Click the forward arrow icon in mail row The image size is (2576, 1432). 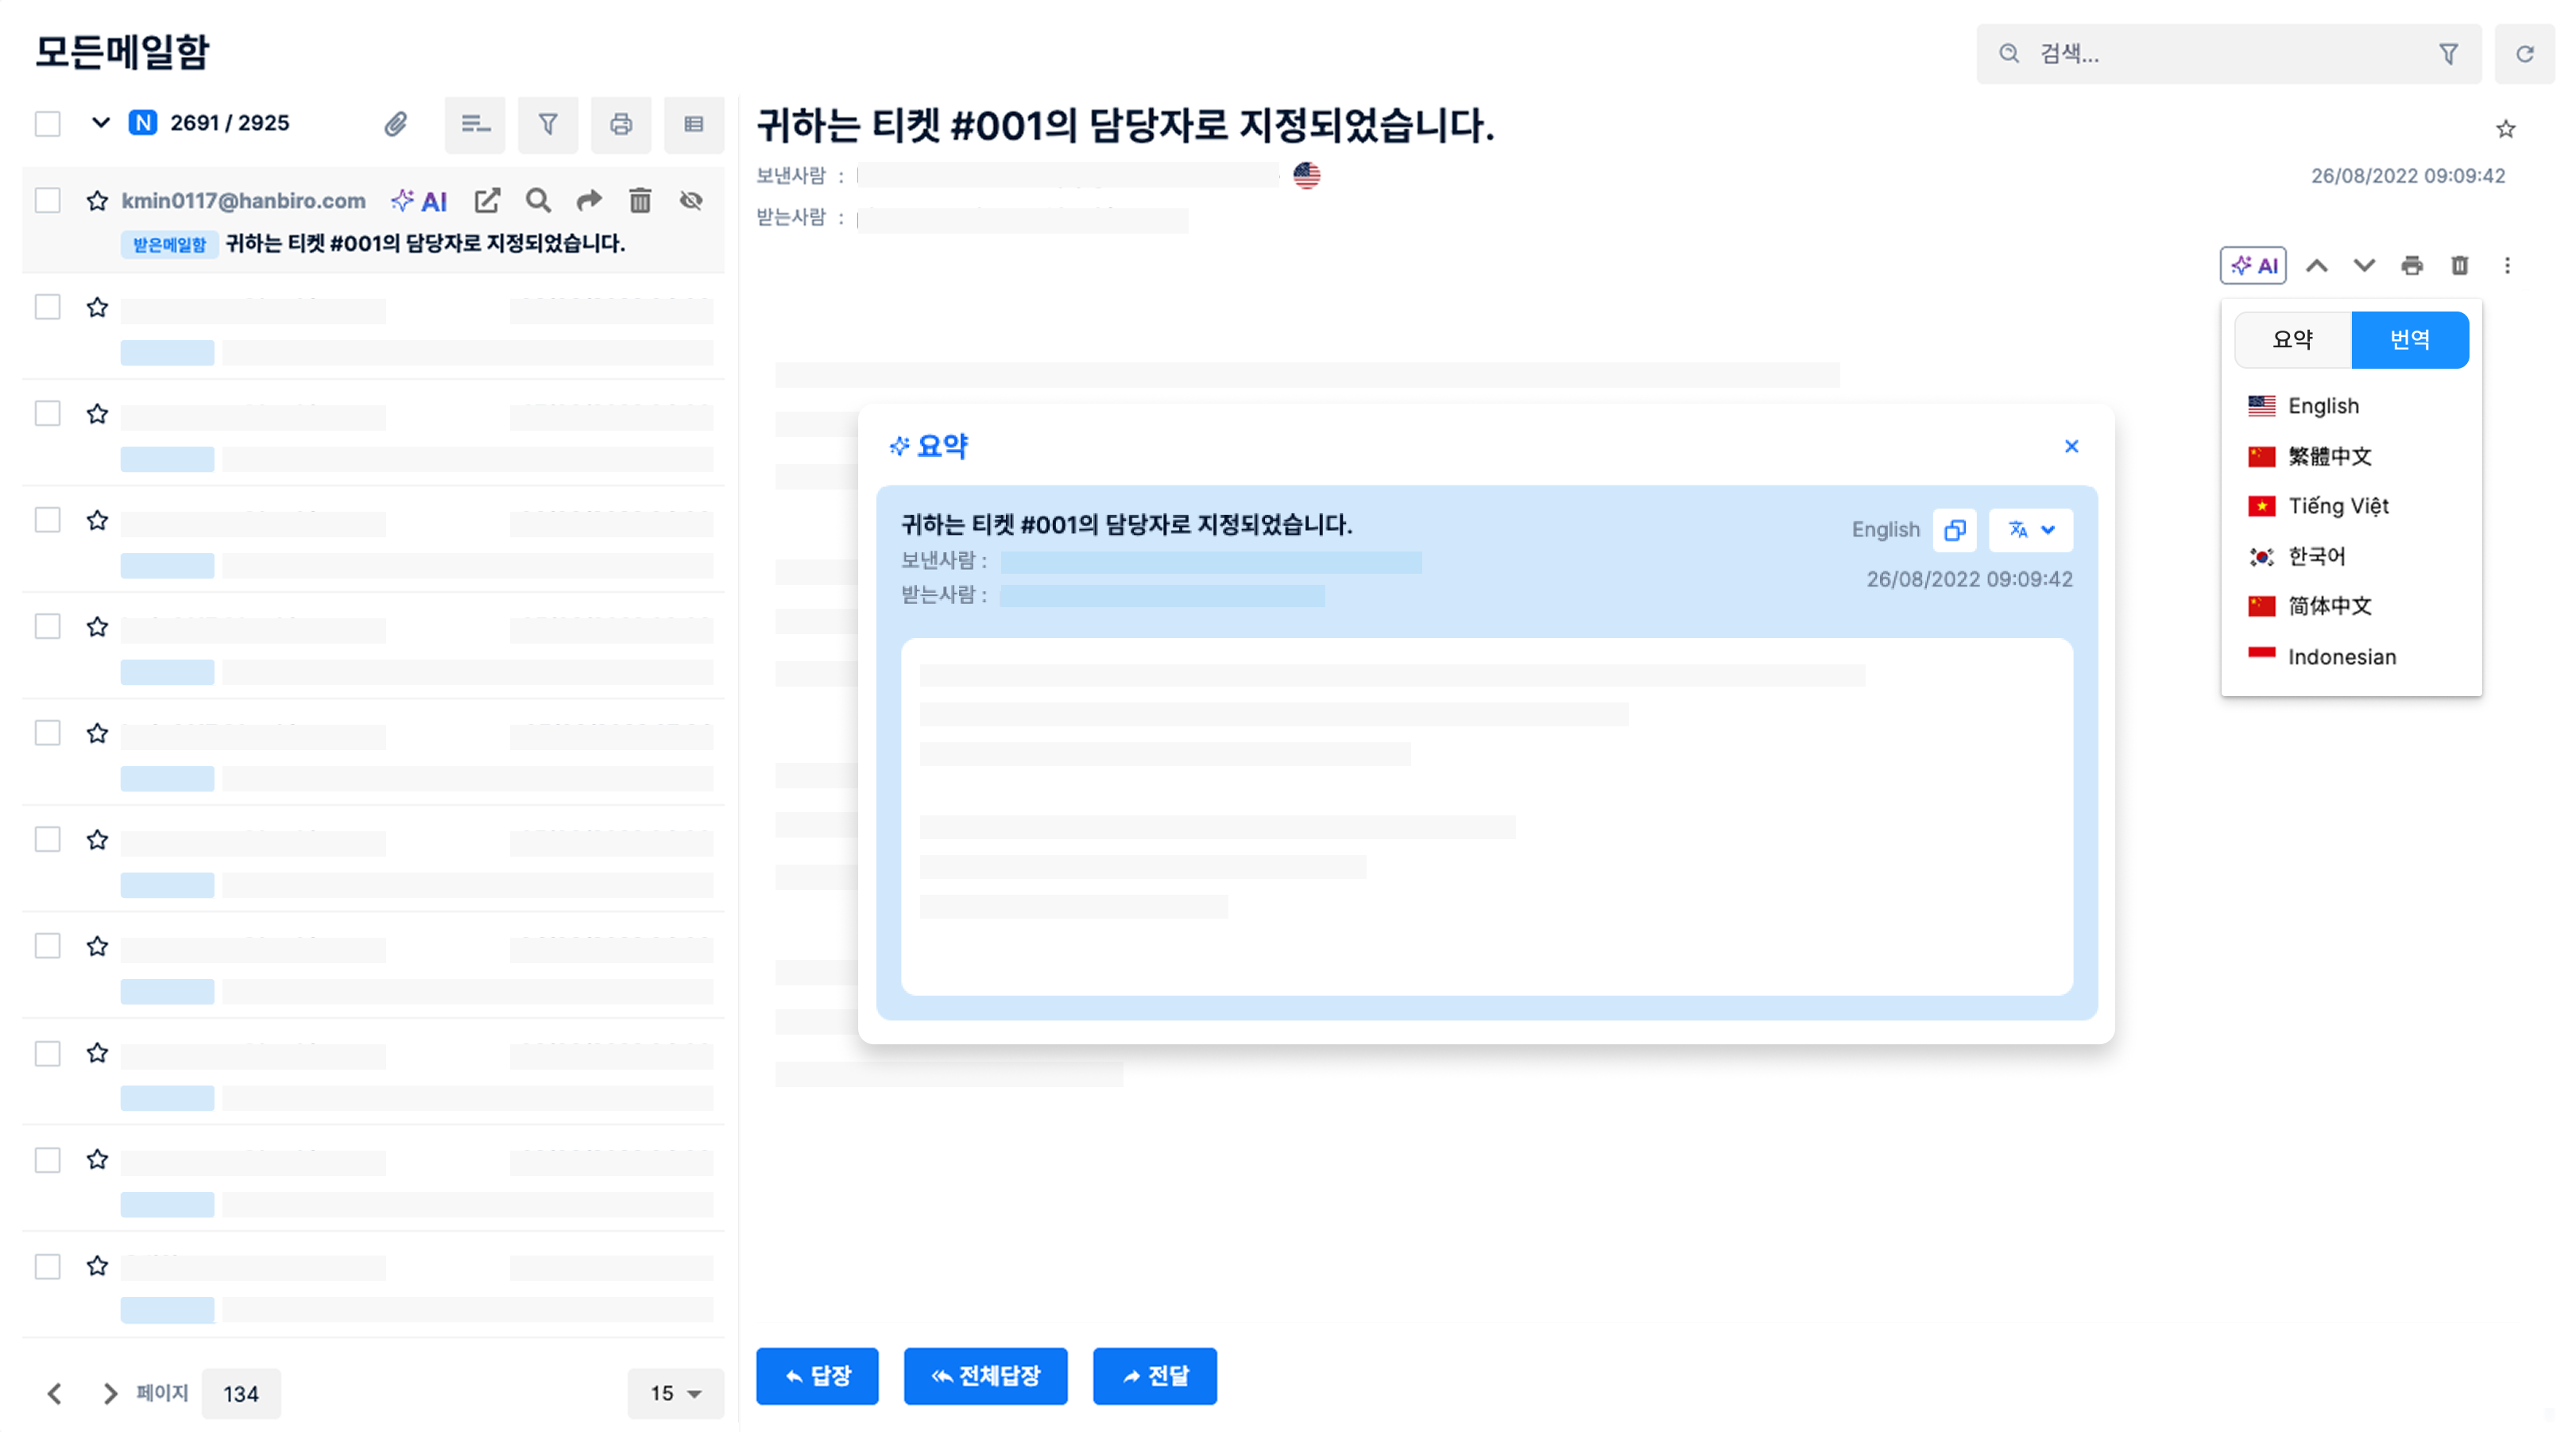(x=589, y=200)
